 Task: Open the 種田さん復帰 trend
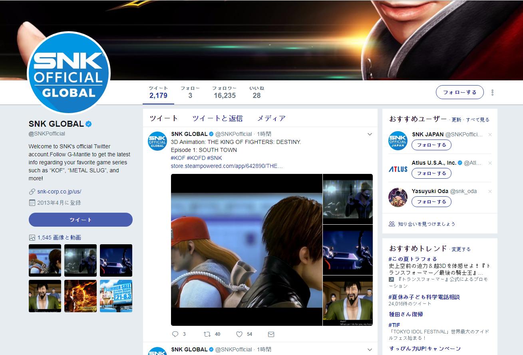tap(406, 314)
